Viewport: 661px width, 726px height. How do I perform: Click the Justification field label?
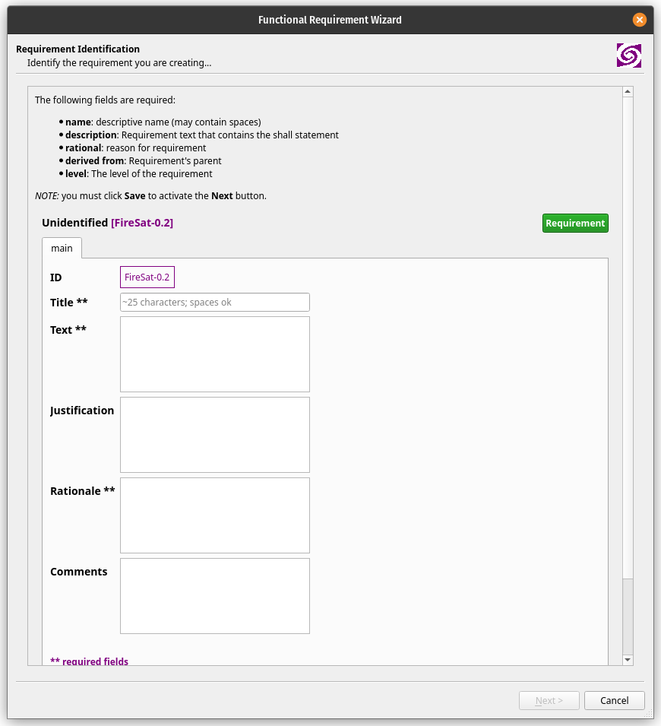82,411
